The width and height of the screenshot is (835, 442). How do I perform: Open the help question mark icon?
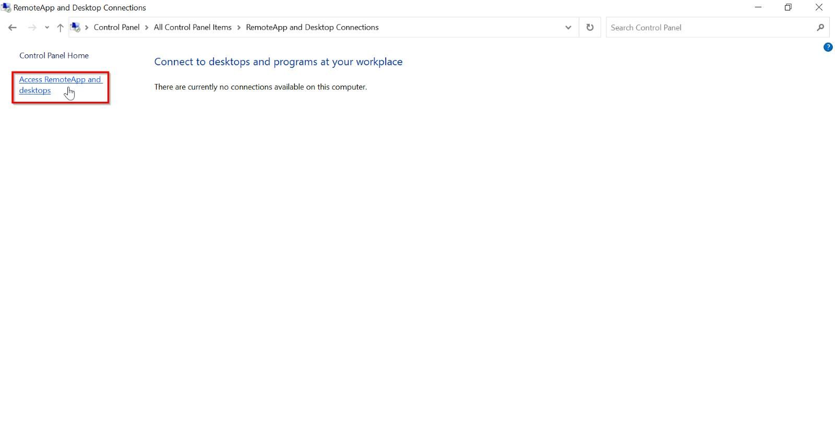click(x=828, y=47)
